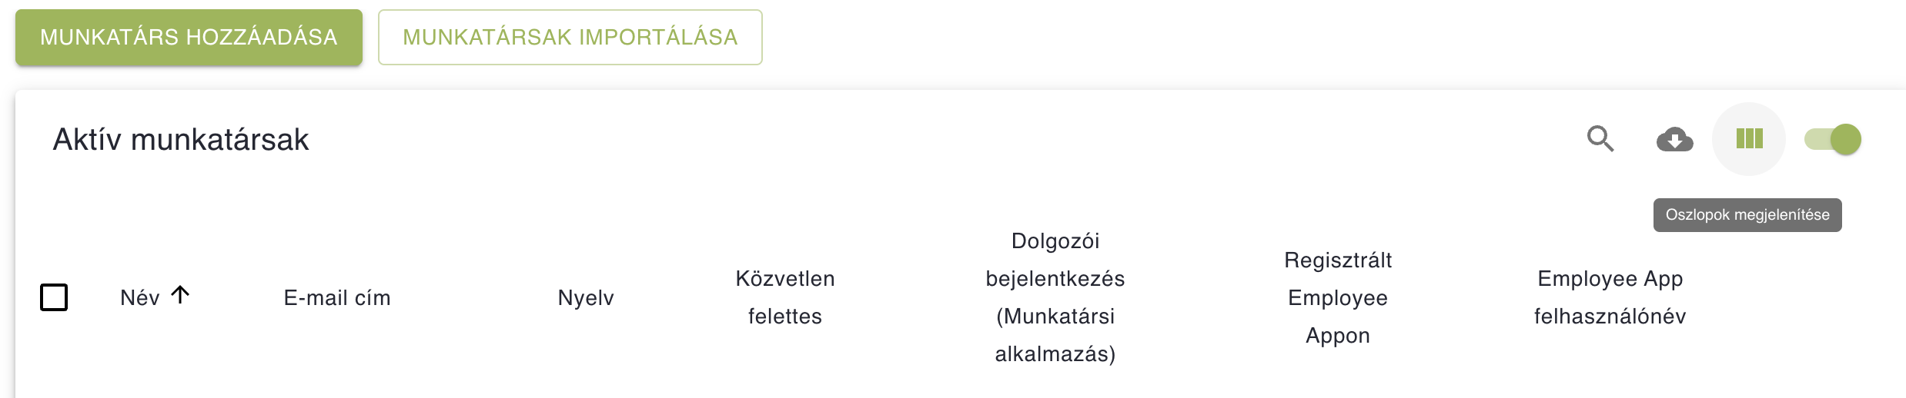Click the word alkalmazás) in header
Viewport: 1906px width, 398px height.
pyautogui.click(x=1055, y=354)
